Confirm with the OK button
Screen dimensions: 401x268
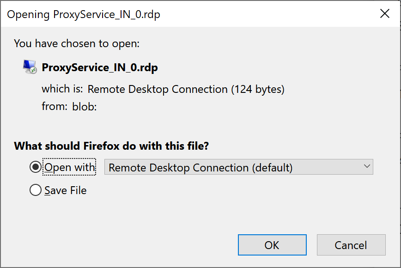272,245
